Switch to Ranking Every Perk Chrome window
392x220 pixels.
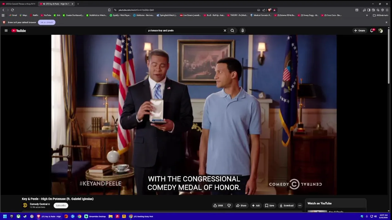tap(141, 216)
